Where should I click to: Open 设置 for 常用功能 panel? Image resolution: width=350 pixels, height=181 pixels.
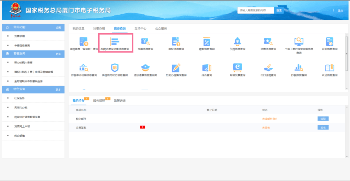[x=58, y=28]
